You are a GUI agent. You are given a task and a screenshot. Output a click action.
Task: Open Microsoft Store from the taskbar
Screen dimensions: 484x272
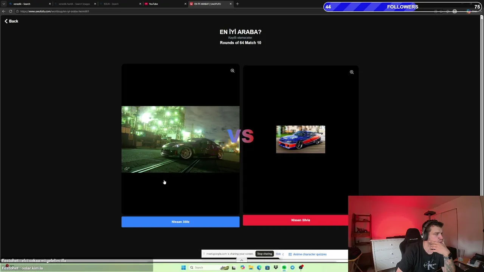coord(267,267)
